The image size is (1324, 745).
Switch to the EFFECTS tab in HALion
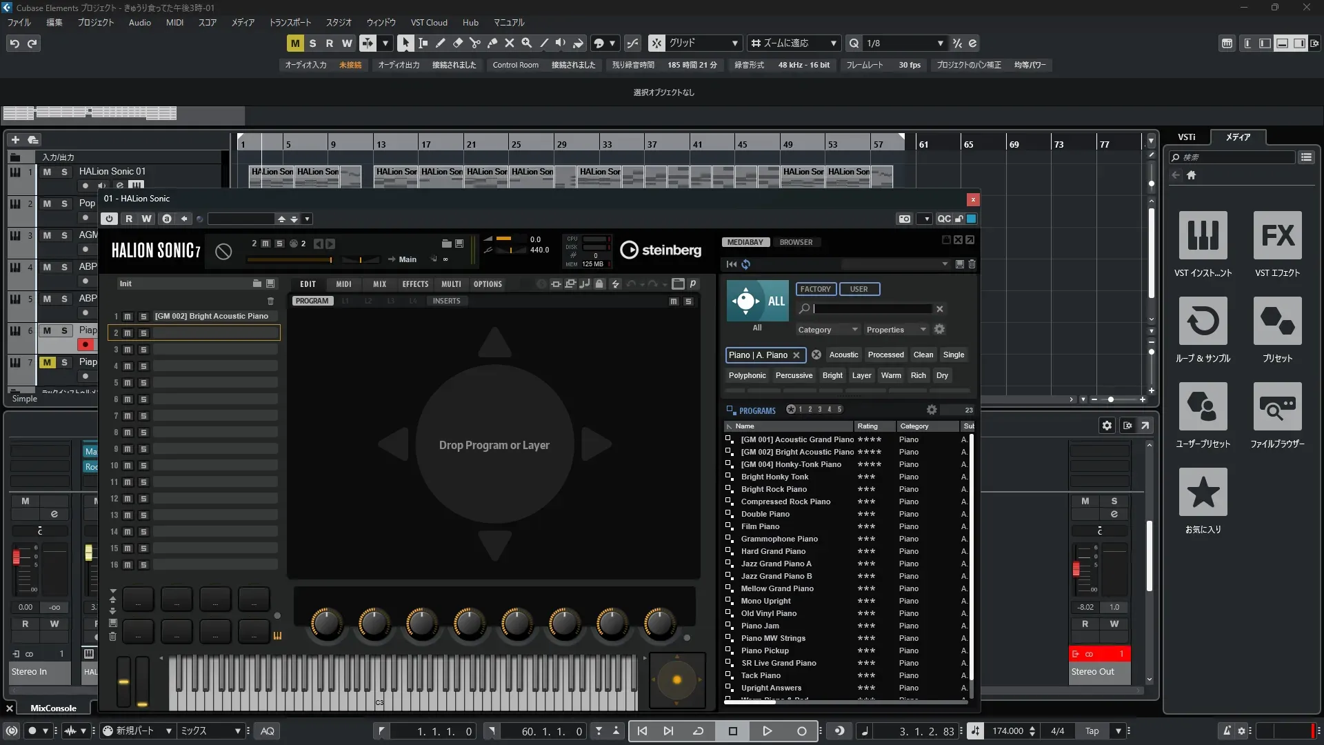tap(415, 284)
